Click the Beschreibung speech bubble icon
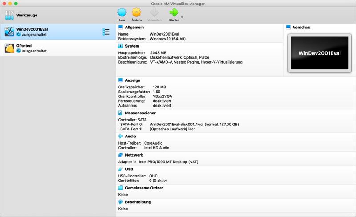356x217 pixels. pos(121,202)
